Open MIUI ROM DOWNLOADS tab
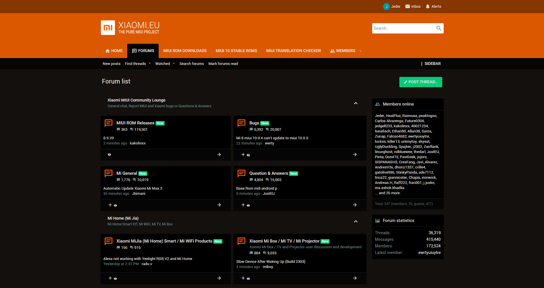 [185, 51]
